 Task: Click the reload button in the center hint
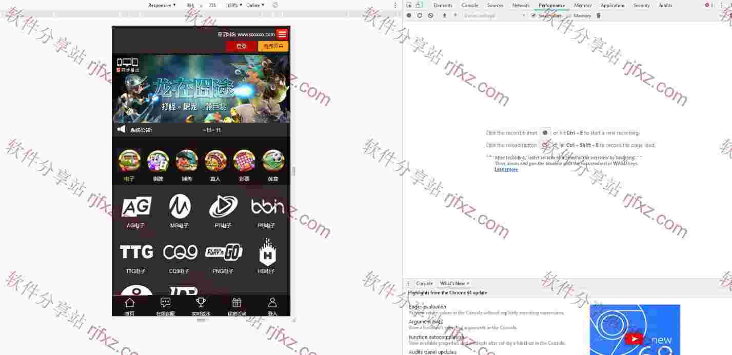point(545,145)
